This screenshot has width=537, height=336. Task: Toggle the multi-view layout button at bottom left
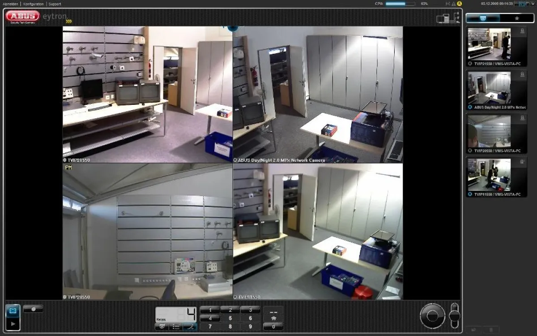click(13, 310)
